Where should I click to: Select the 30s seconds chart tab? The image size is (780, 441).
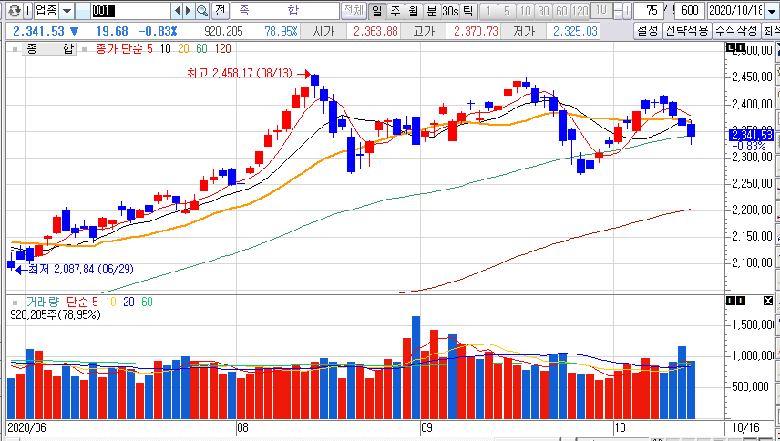[x=450, y=10]
